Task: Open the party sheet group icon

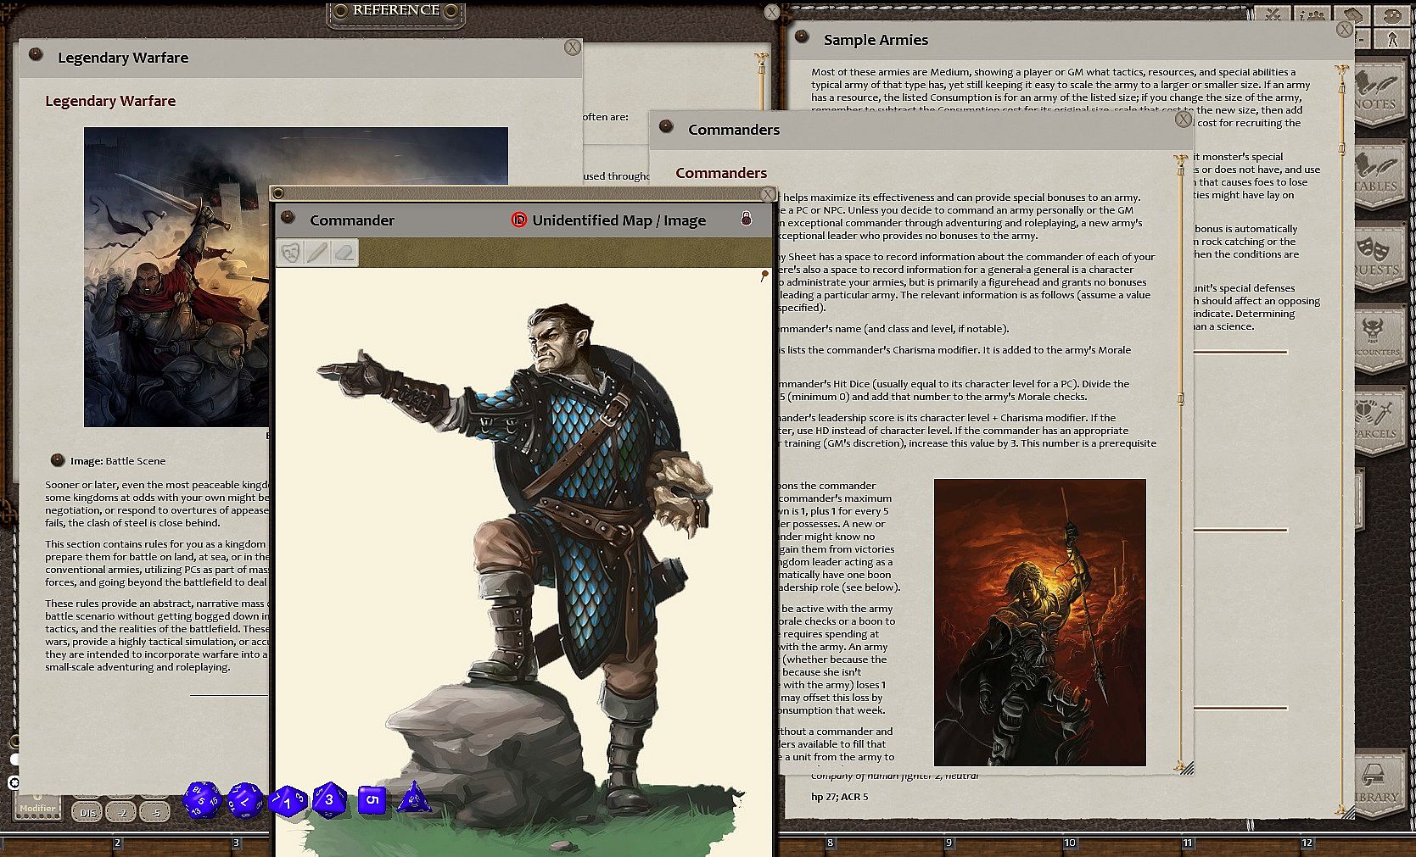Action: pos(1312,14)
